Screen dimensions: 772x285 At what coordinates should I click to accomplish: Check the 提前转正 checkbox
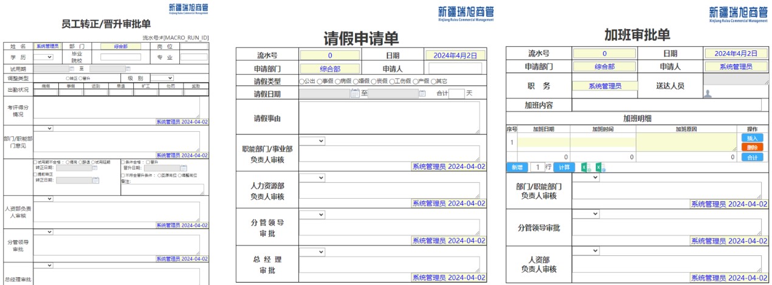pyautogui.click(x=35, y=174)
